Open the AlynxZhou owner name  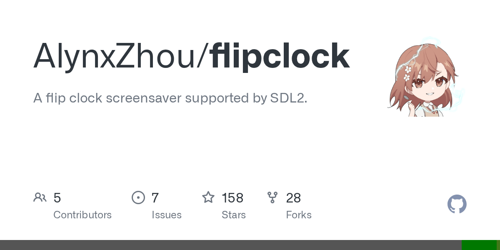pyautogui.click(x=118, y=56)
